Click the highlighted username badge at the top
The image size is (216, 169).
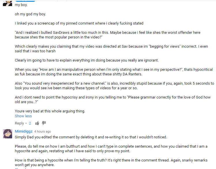click(x=25, y=1)
